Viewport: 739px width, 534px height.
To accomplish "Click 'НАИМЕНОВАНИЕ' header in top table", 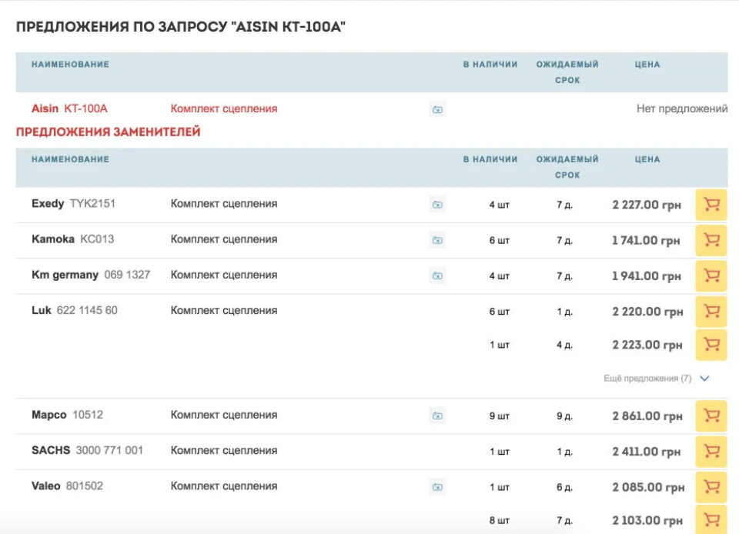I will click(70, 65).
